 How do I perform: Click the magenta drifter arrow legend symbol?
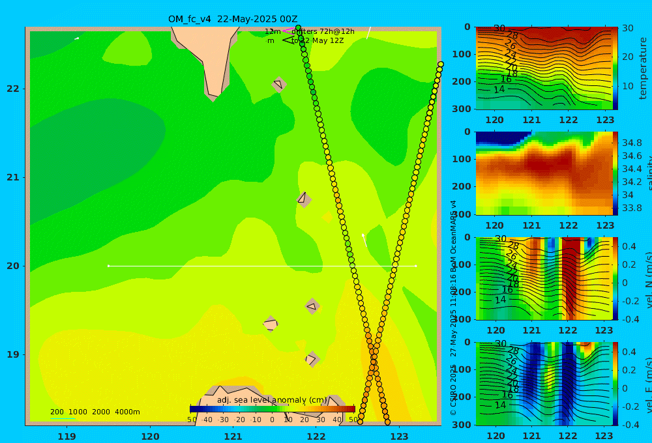(x=288, y=31)
